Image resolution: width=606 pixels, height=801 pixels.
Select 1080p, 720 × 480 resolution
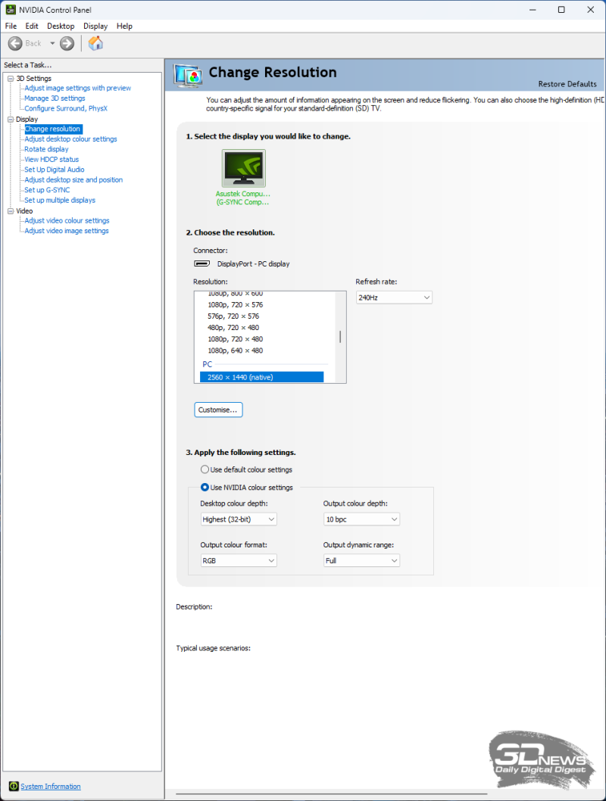tap(235, 339)
